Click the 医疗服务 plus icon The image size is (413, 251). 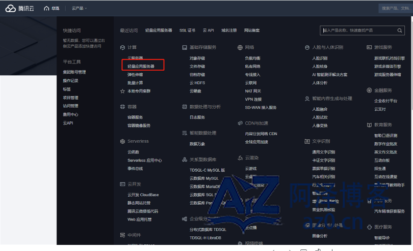(369, 227)
